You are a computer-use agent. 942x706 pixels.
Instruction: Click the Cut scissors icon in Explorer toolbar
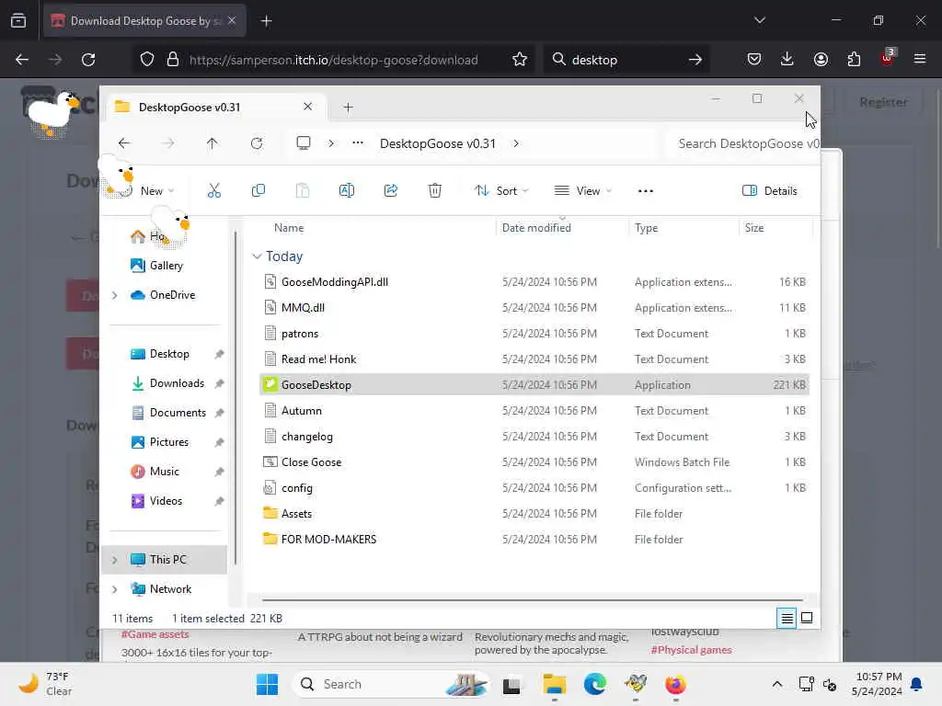click(x=213, y=191)
